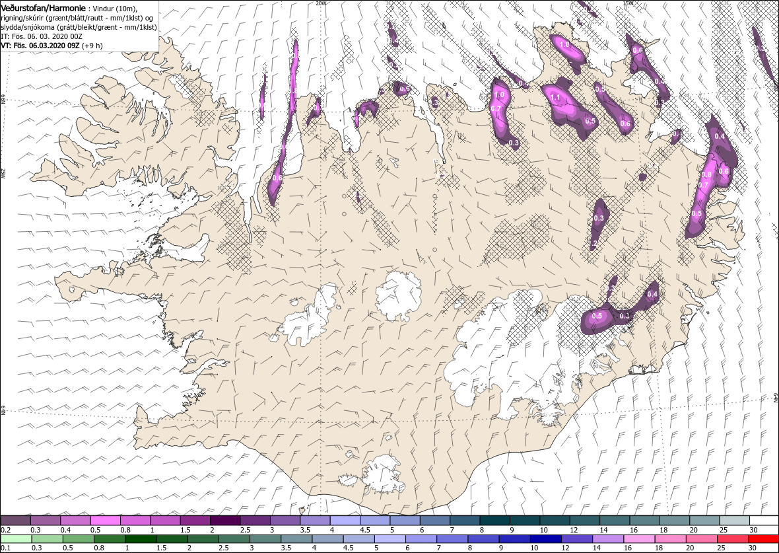The image size is (779, 553).
Task: Click snow legend swatch between 0.4 and 0.5
Action: pyautogui.click(x=75, y=520)
